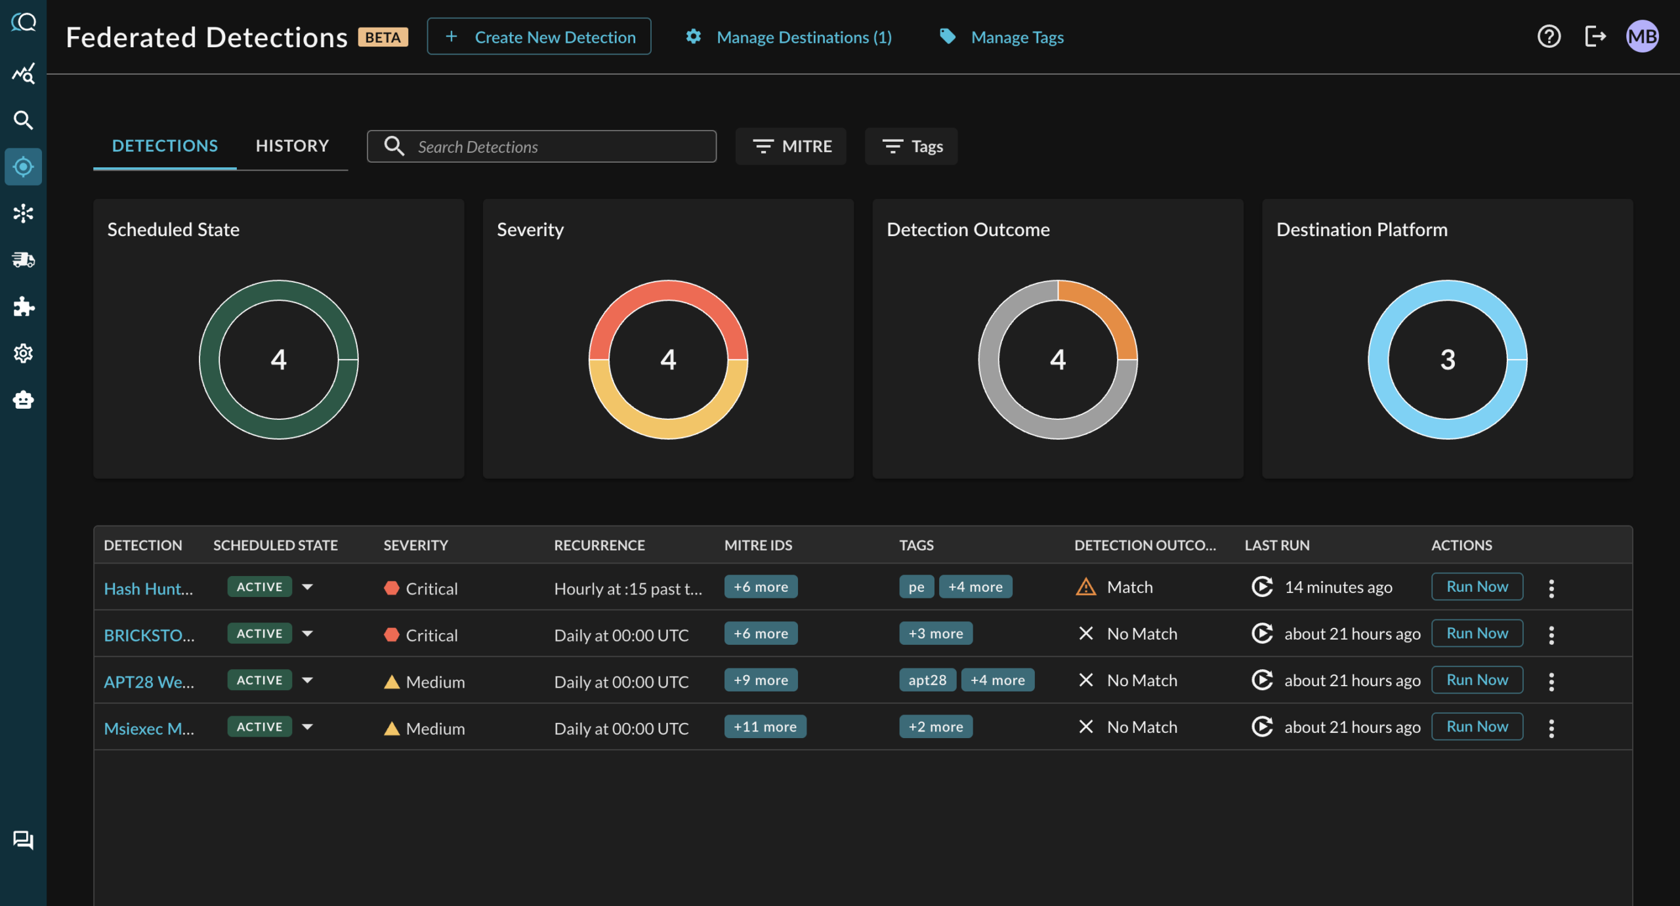1680x906 pixels.
Task: Select the integrations puzzle icon in the sidebar
Action: point(23,306)
